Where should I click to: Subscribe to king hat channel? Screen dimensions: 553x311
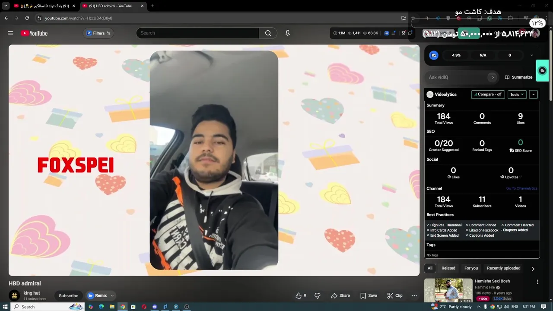pyautogui.click(x=68, y=296)
